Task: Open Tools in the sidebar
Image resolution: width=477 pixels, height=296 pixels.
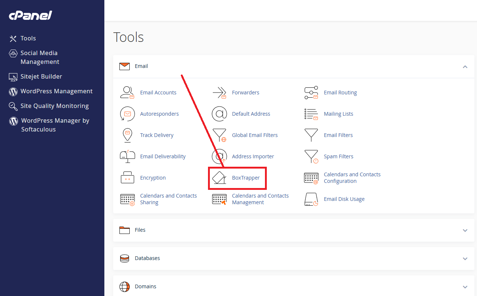Action: (x=28, y=38)
